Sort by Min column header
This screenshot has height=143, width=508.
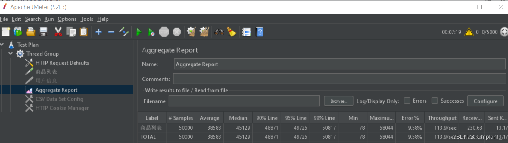pyautogui.click(x=353, y=118)
